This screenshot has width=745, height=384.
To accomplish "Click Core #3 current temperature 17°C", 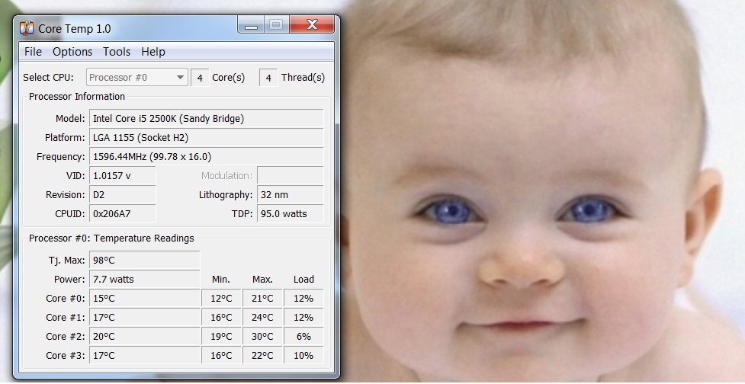I will click(x=144, y=356).
